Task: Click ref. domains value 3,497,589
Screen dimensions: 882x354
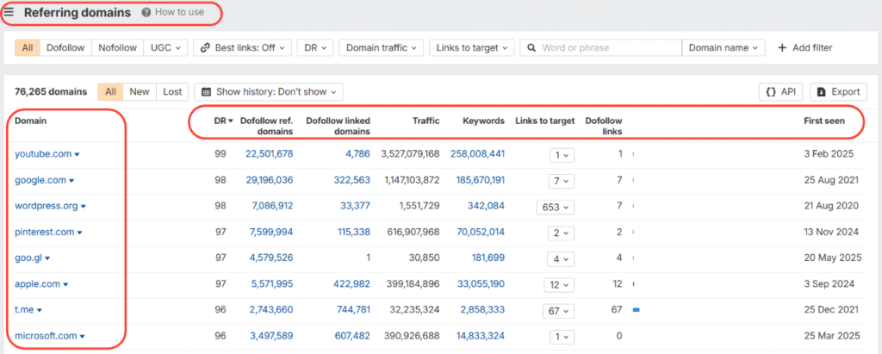Action: coord(271,335)
